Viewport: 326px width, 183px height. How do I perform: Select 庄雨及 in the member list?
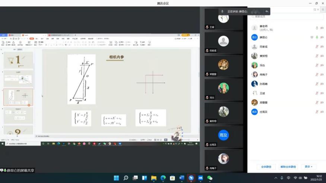point(263,112)
